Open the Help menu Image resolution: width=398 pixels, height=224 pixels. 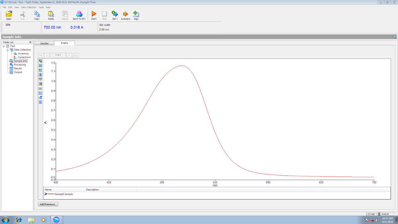point(48,7)
